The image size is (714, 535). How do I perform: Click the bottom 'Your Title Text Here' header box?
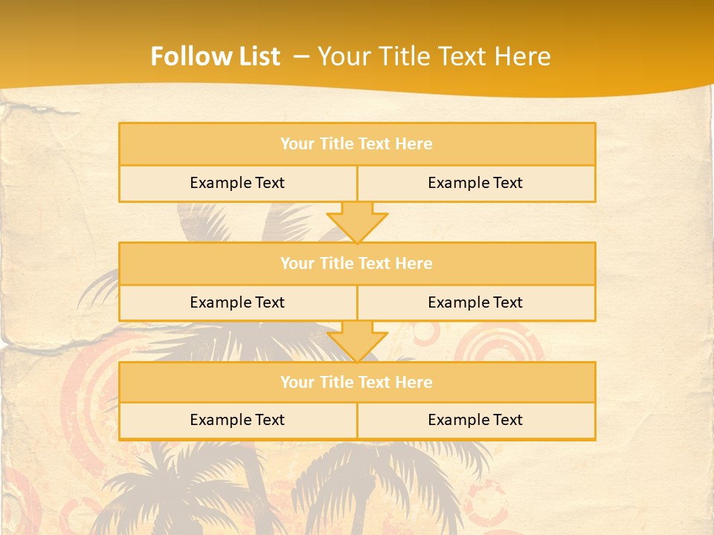click(357, 382)
